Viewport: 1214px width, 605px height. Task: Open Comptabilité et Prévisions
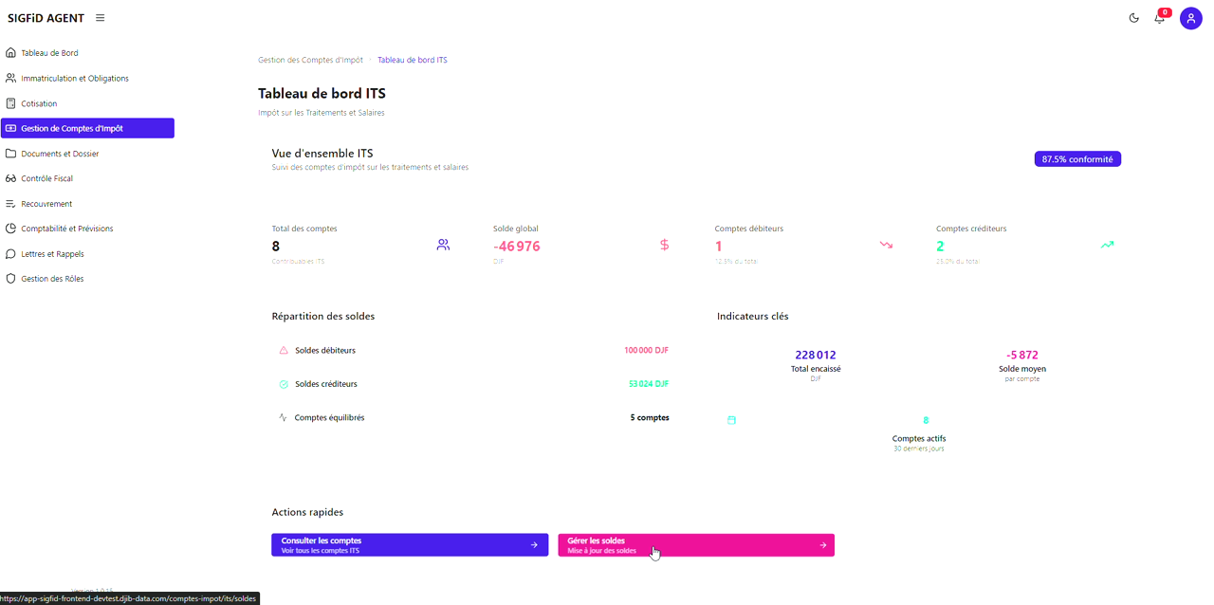click(66, 229)
